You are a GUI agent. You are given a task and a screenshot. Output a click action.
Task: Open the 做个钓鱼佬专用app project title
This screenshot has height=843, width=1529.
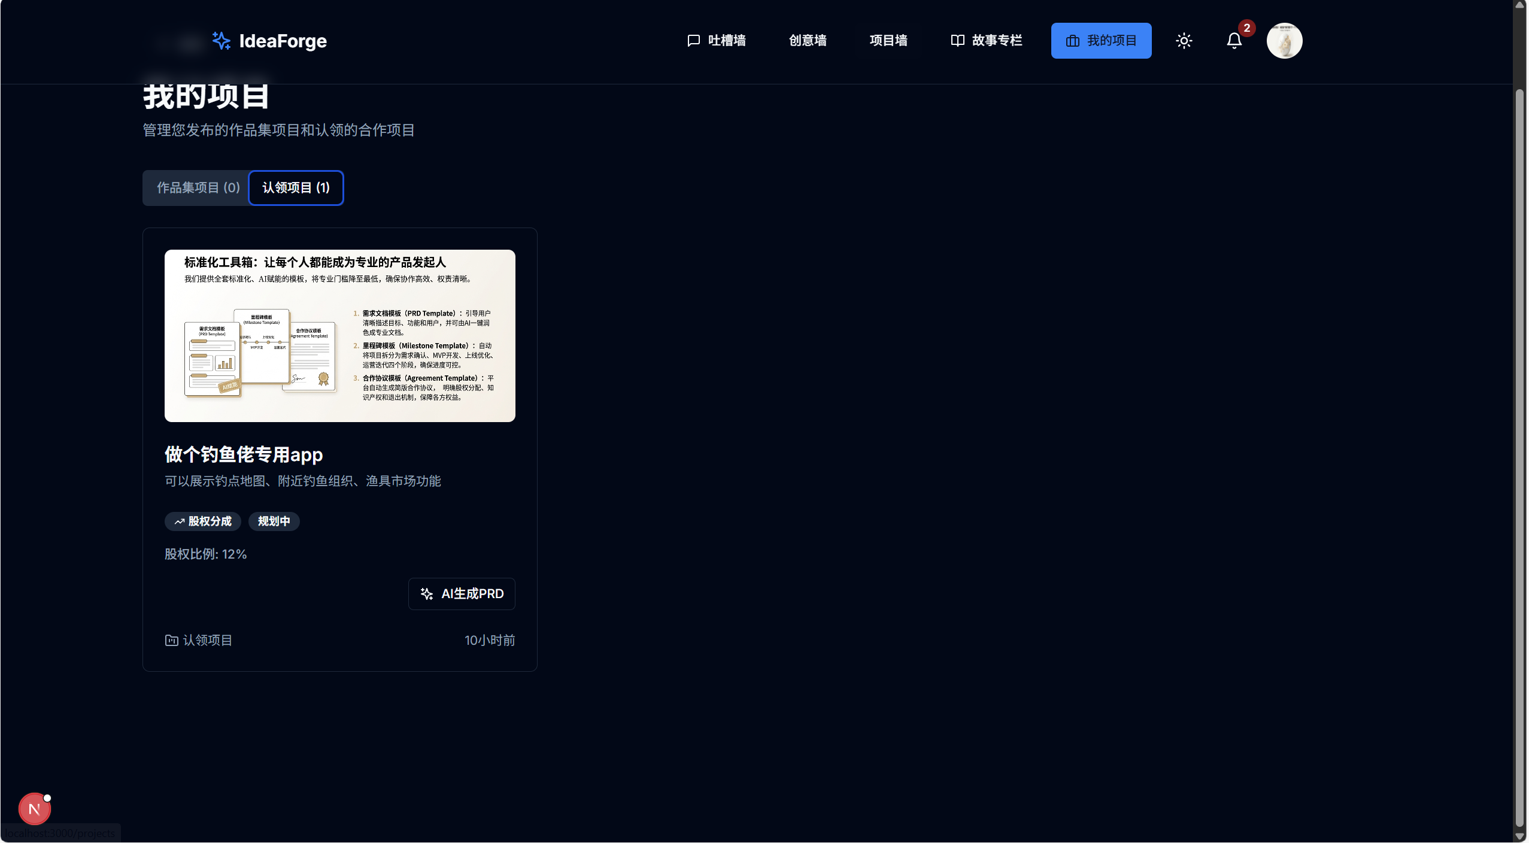pyautogui.click(x=244, y=454)
